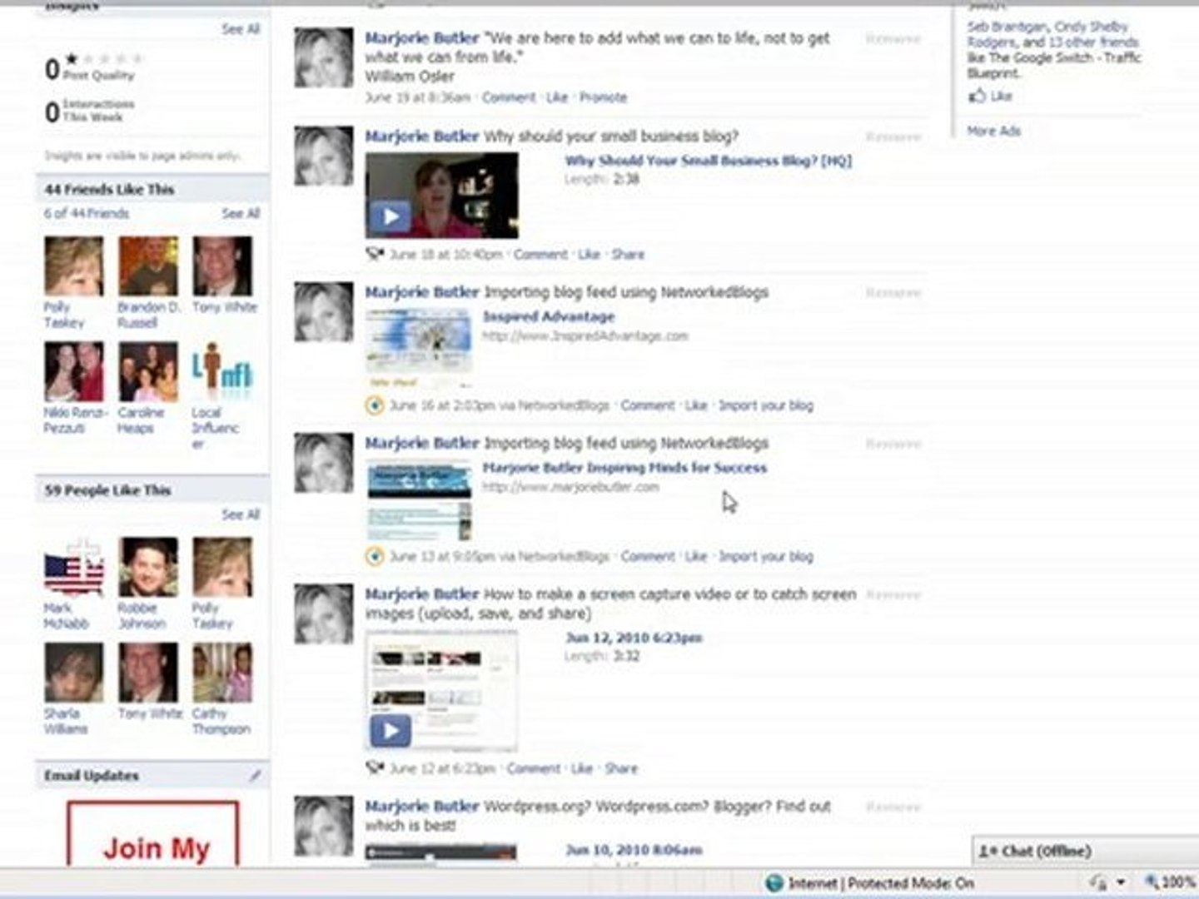Like the June 19 quote post
This screenshot has width=1199, height=899.
pos(557,97)
